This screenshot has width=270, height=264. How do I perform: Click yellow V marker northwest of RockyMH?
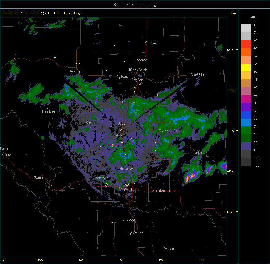pyautogui.click(x=55, y=58)
